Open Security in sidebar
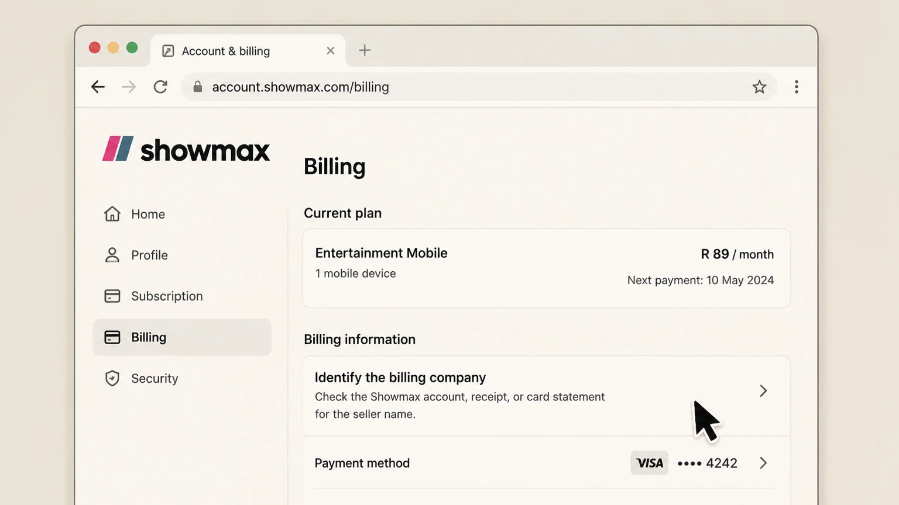This screenshot has width=899, height=505. coord(182,378)
